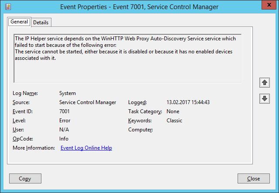Click the up arrow for previous event

click(x=264, y=82)
